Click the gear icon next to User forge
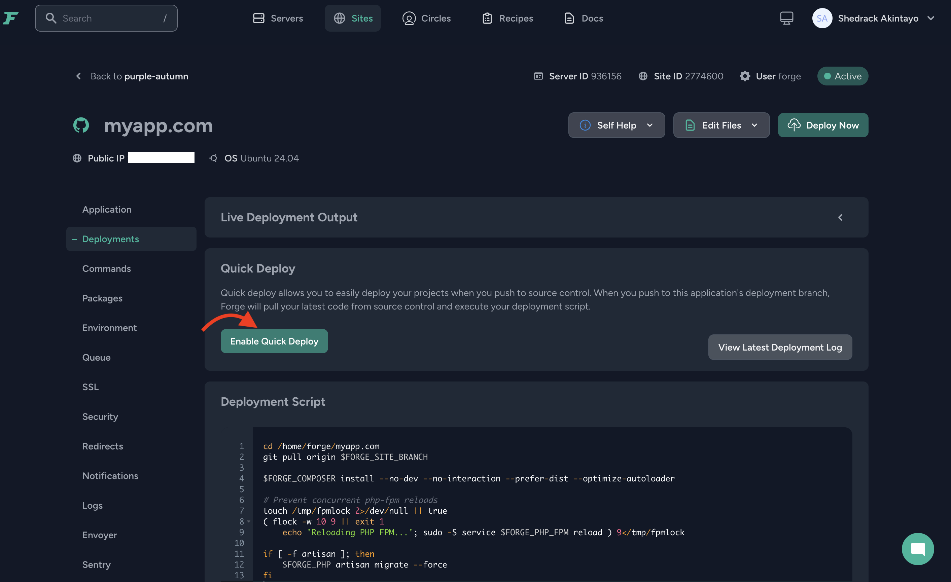This screenshot has width=951, height=582. [745, 76]
